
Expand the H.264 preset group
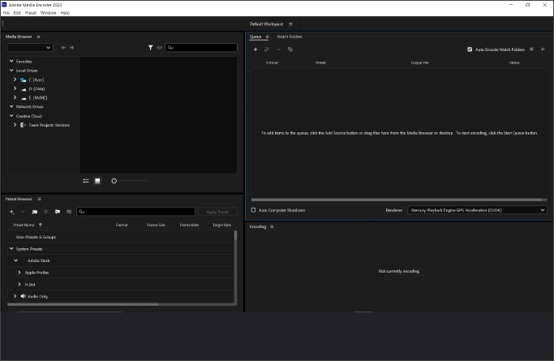[19, 285]
